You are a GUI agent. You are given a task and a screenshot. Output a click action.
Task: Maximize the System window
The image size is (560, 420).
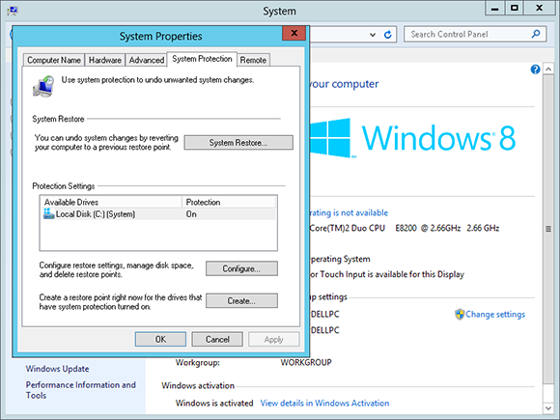coord(515,9)
